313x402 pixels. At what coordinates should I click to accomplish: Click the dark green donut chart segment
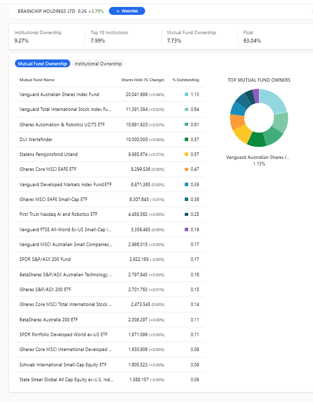tap(257, 140)
